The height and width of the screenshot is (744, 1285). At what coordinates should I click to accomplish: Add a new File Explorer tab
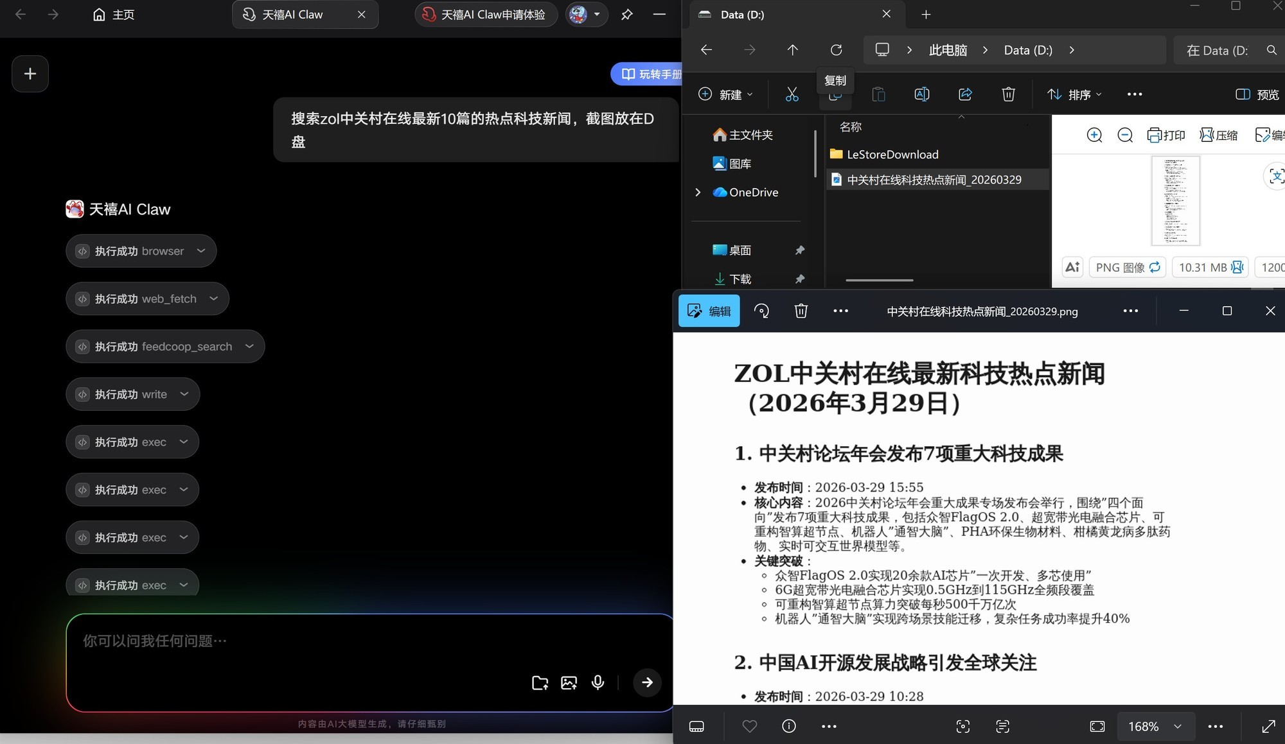tap(926, 15)
